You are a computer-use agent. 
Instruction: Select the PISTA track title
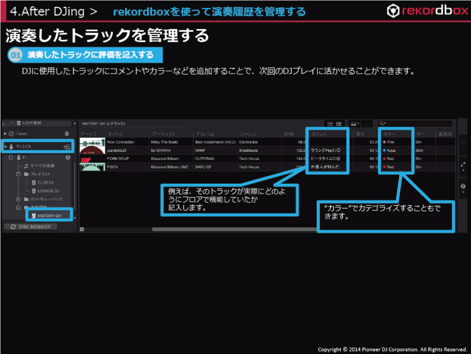point(112,167)
